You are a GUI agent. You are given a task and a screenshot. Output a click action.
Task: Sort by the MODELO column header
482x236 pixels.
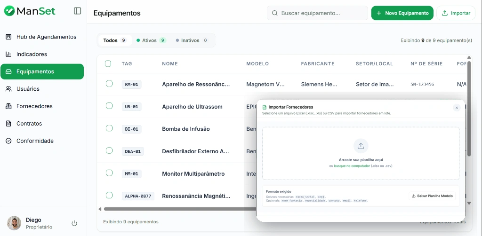coord(257,64)
